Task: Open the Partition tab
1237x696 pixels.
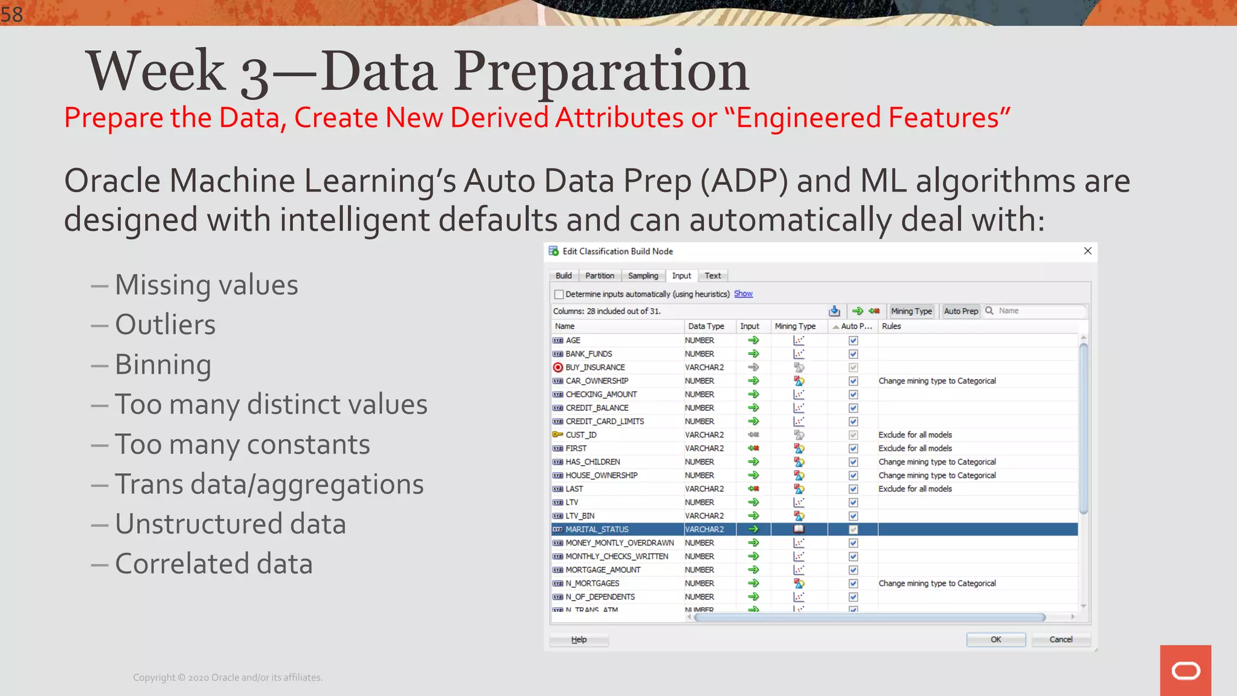Action: (599, 276)
